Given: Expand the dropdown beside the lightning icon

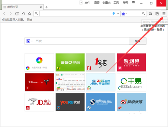Looking at the screenshot, I should coord(118,14).
